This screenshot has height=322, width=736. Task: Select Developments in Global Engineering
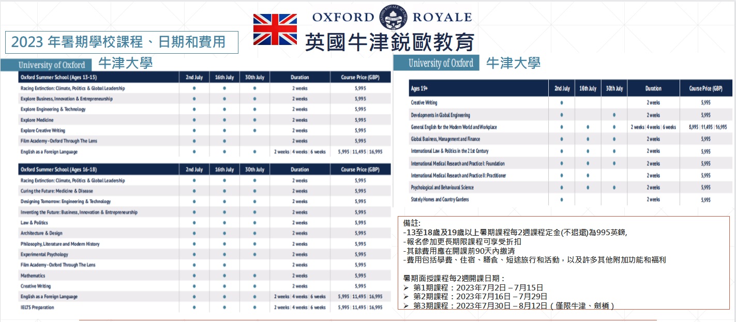[440, 115]
